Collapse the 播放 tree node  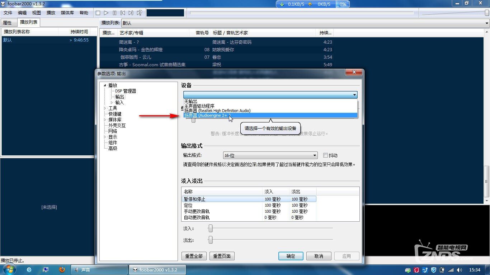[x=105, y=85]
